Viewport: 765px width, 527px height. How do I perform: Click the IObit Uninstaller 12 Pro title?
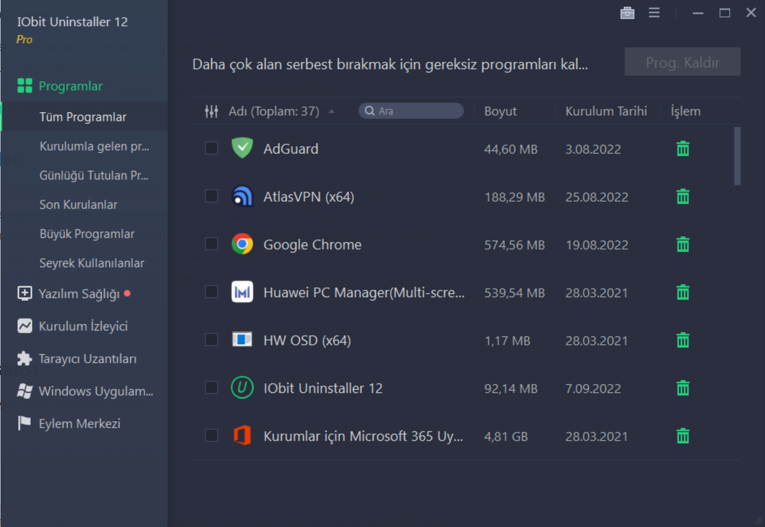pyautogui.click(x=72, y=29)
